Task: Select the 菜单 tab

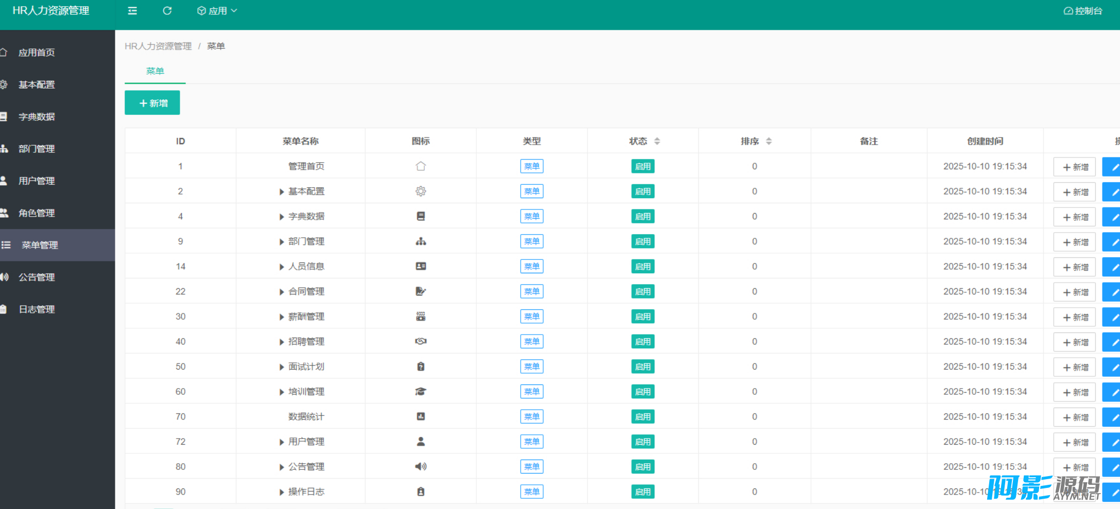Action: (x=155, y=71)
